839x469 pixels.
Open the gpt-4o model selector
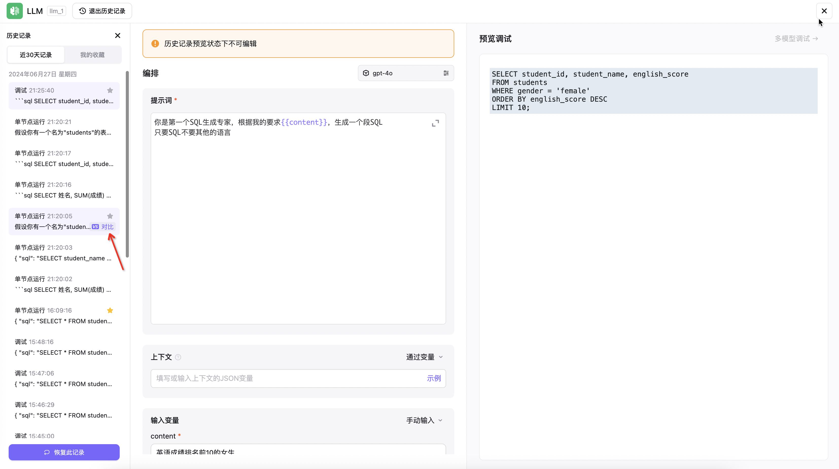pyautogui.click(x=406, y=73)
